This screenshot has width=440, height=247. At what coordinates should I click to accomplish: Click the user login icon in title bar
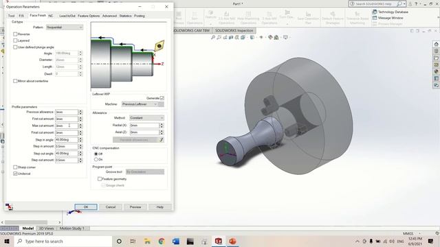410,4
